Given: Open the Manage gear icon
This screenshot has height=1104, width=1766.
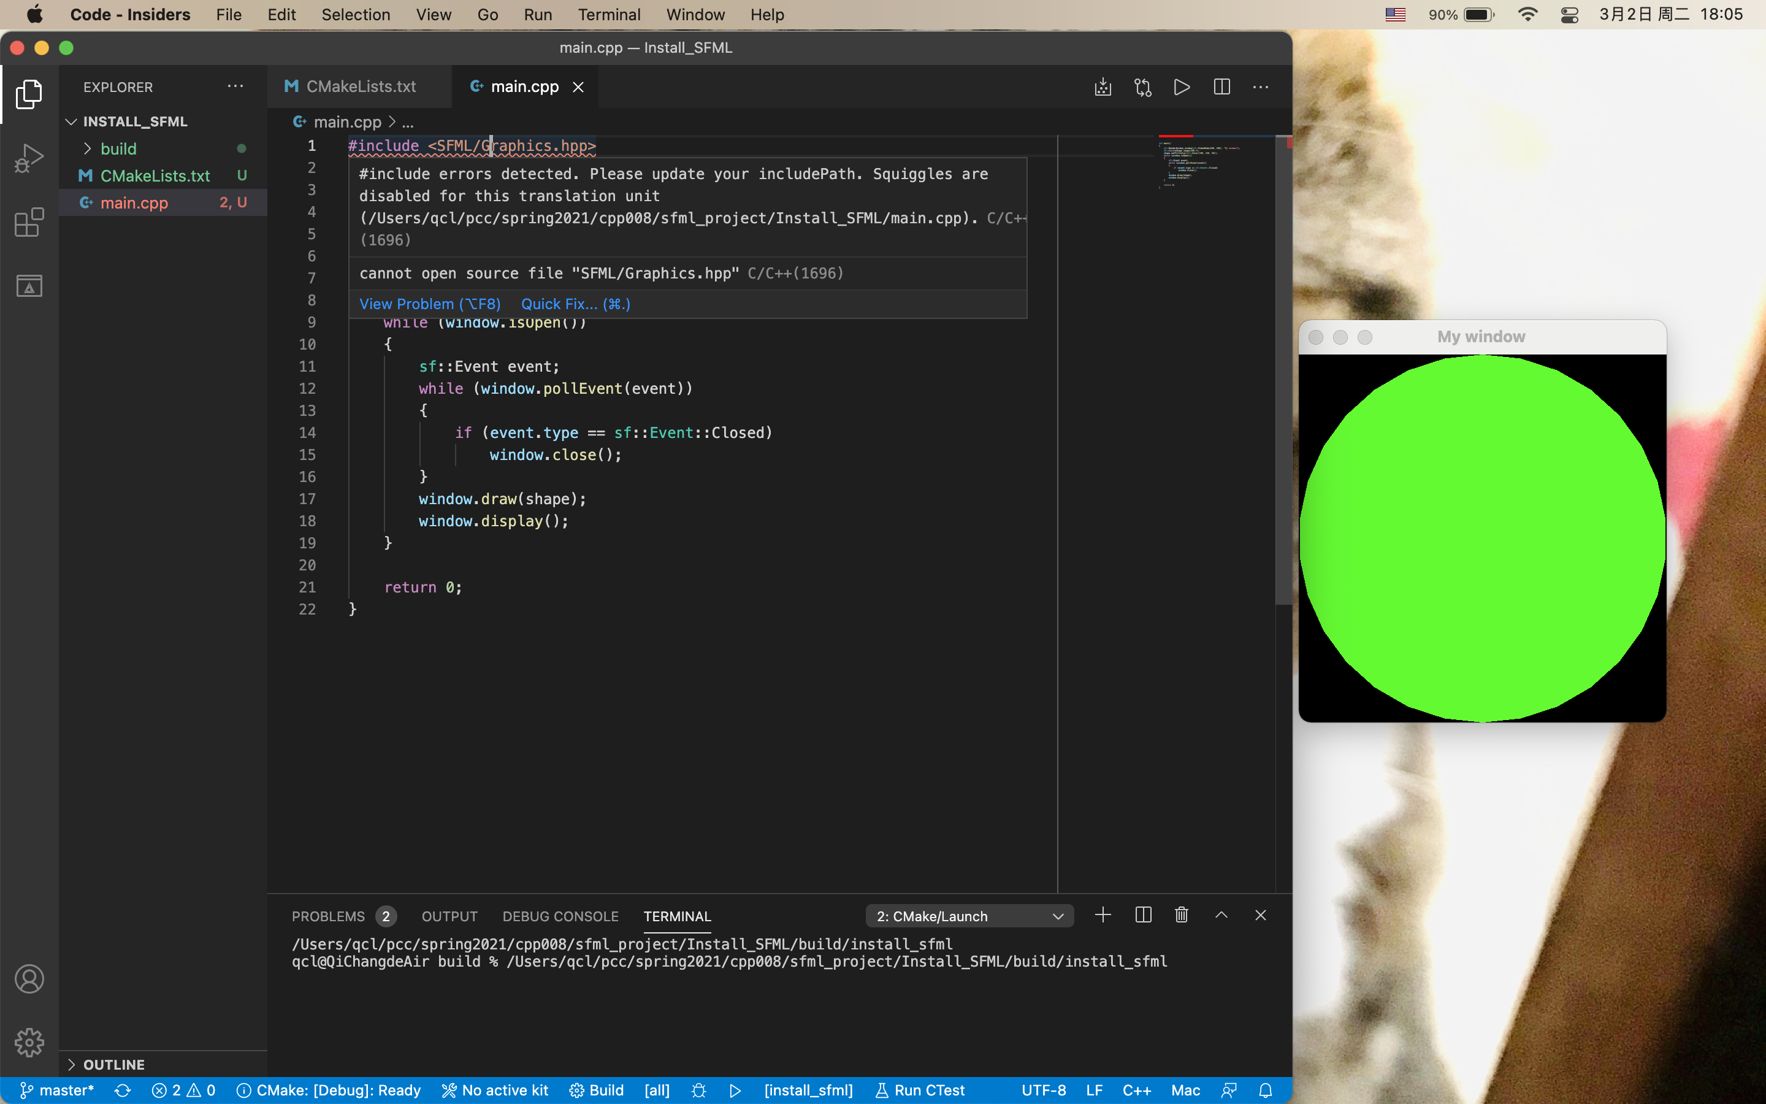Looking at the screenshot, I should (x=29, y=1043).
